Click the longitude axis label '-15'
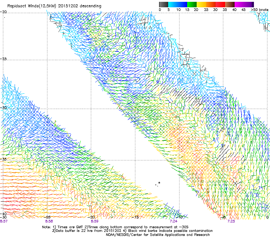270x237 pixels. coord(135,217)
